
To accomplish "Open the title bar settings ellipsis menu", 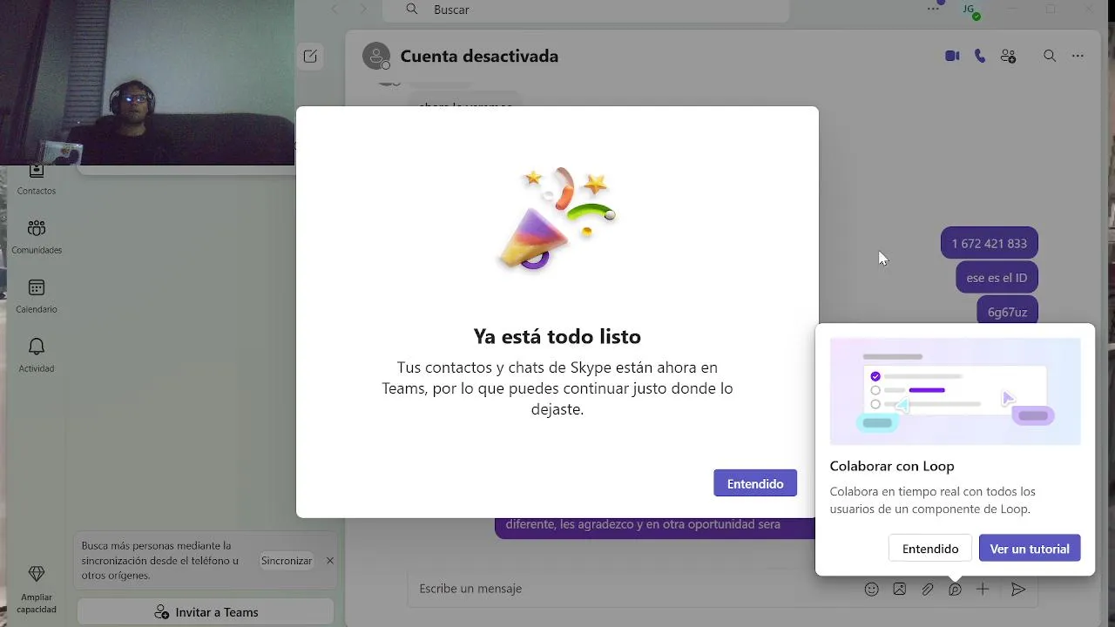I will [934, 9].
